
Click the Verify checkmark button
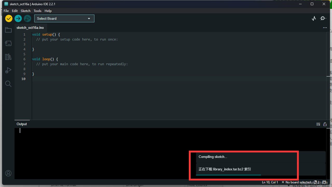[9, 18]
